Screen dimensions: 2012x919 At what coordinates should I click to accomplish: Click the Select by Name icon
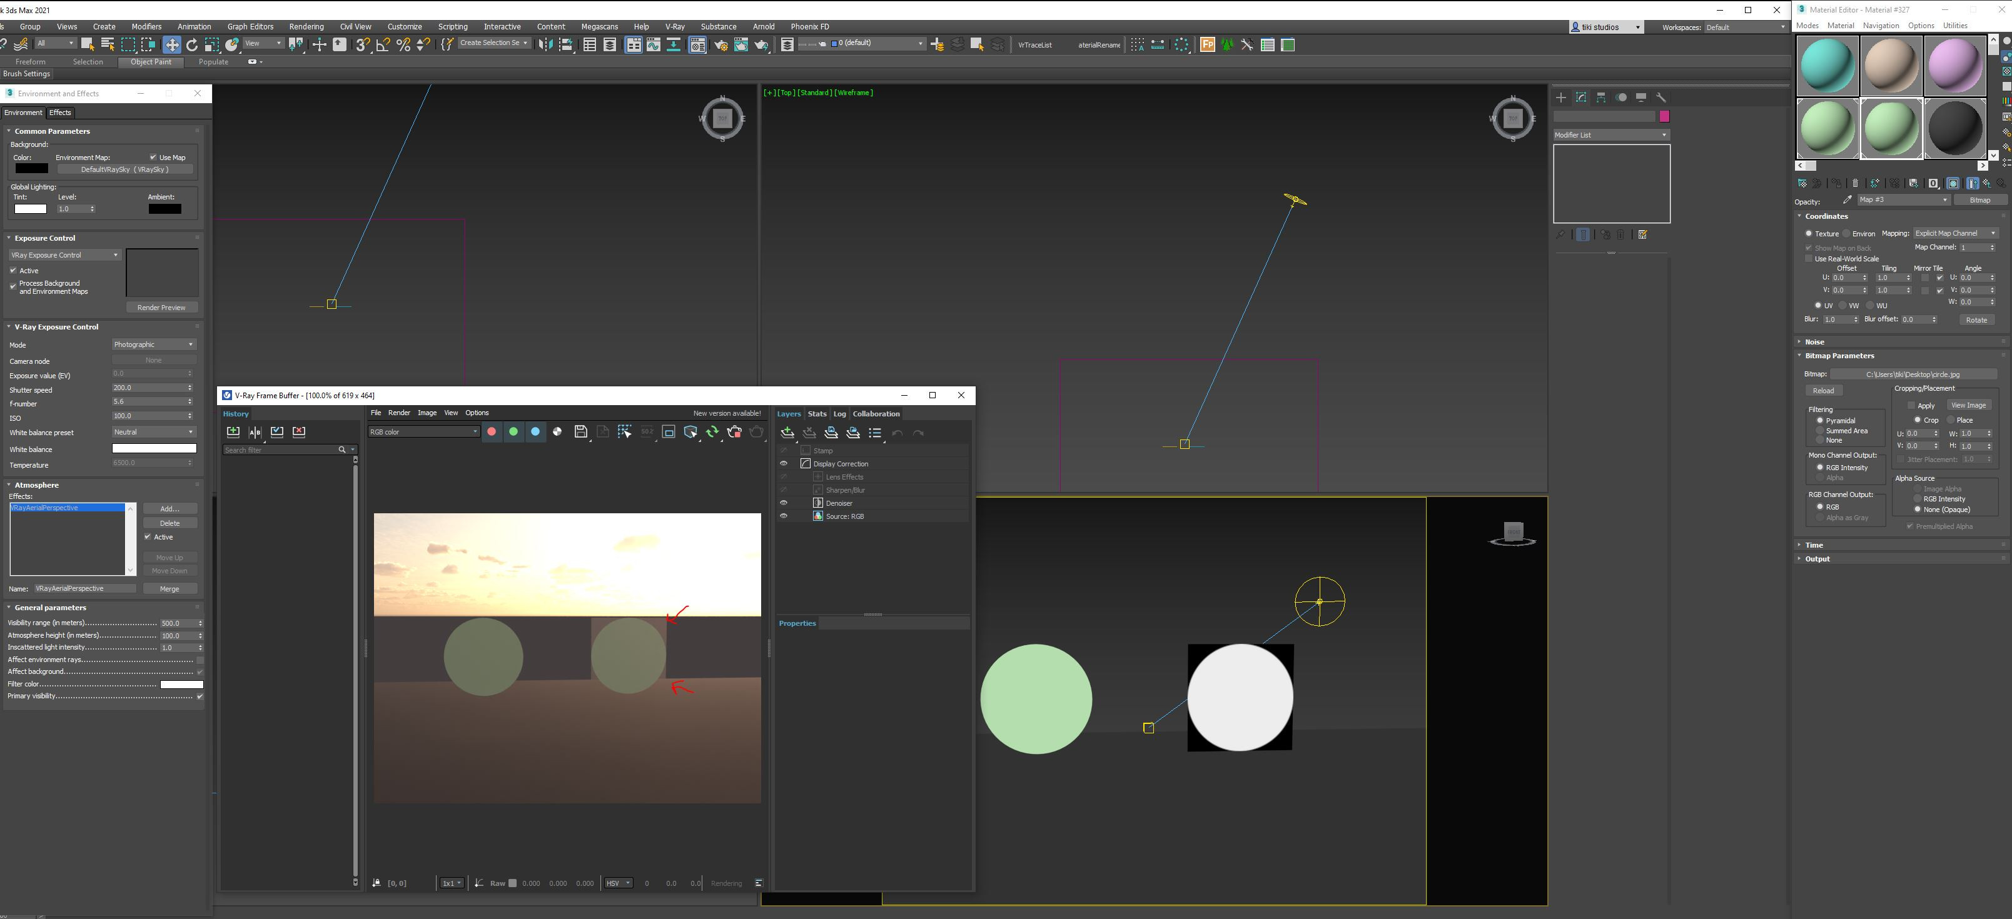tap(108, 44)
